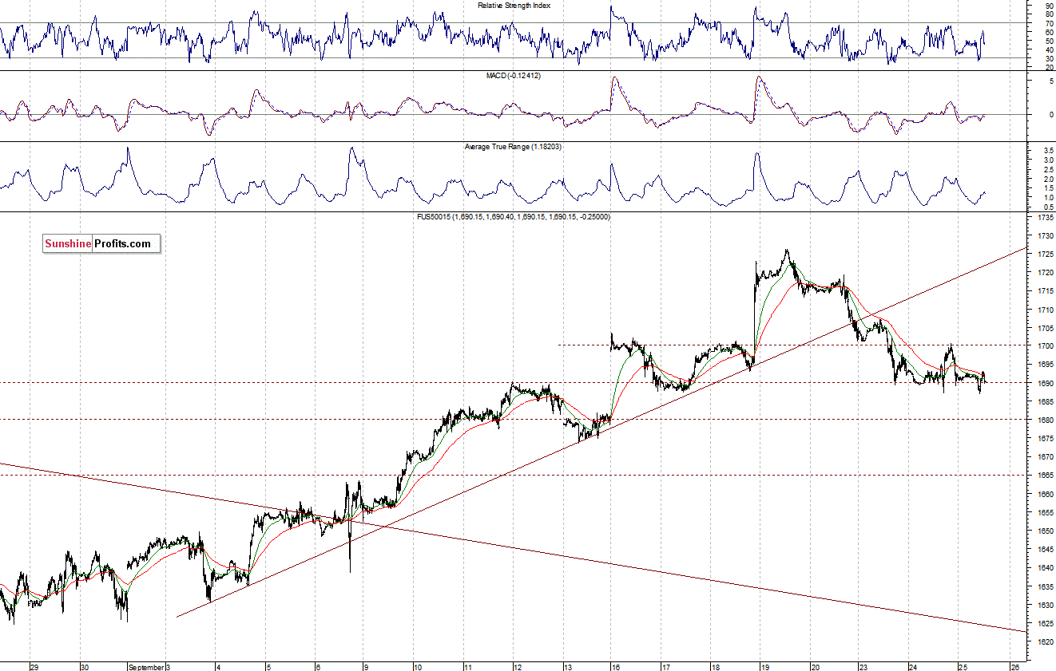Click the 1675 price axis label
The width and height of the screenshot is (1056, 671).
(x=1045, y=439)
